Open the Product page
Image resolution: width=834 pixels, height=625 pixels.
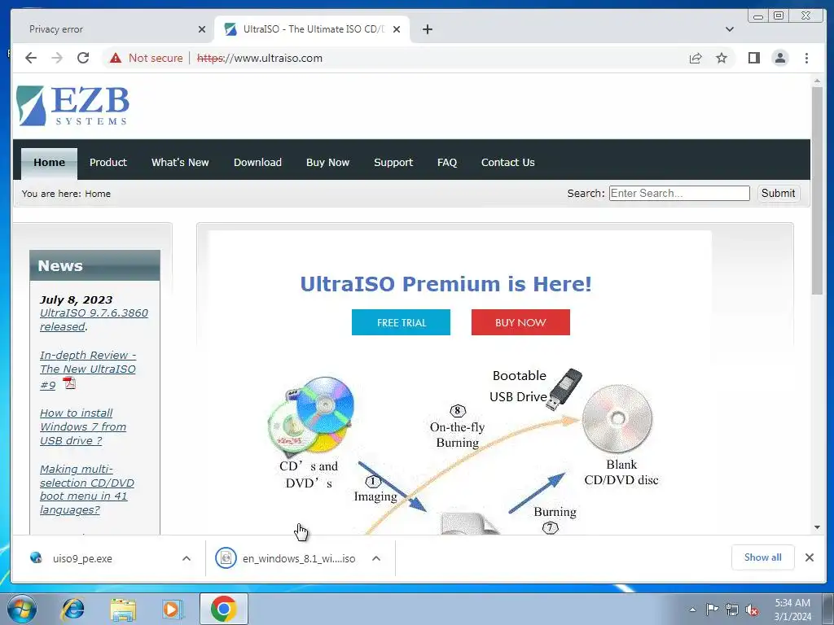click(108, 163)
